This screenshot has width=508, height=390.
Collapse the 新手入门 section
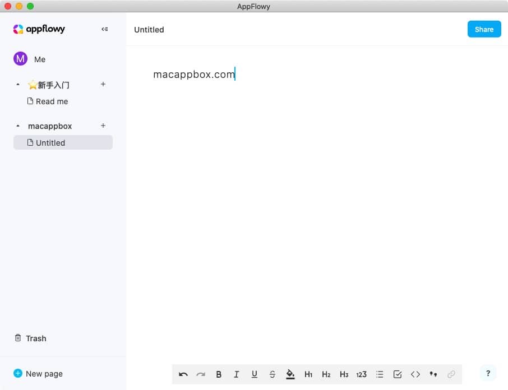pyautogui.click(x=18, y=85)
